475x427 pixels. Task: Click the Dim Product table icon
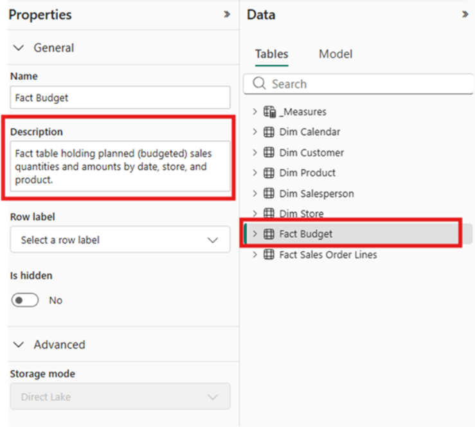(x=269, y=173)
